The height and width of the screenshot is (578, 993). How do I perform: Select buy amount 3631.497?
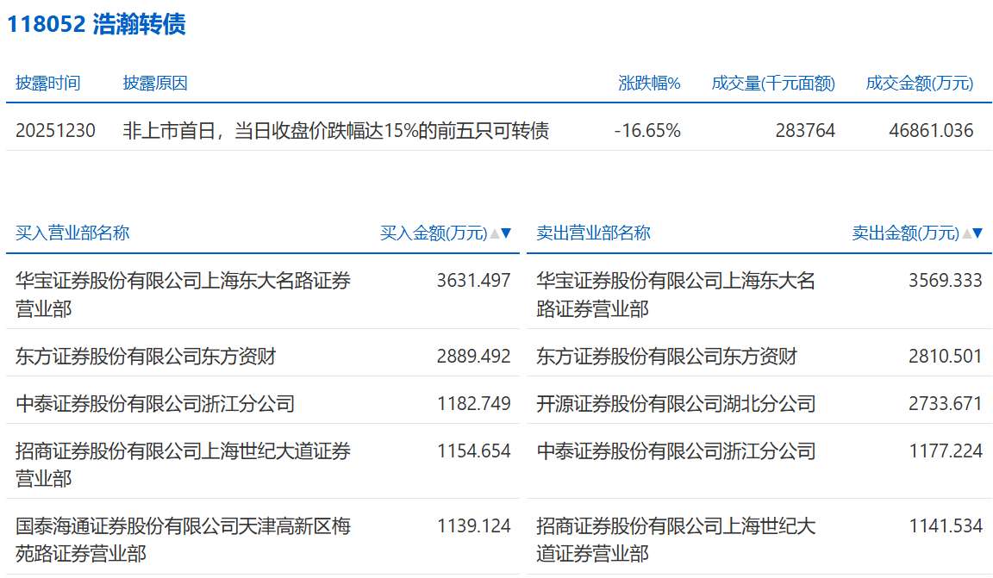(x=474, y=281)
